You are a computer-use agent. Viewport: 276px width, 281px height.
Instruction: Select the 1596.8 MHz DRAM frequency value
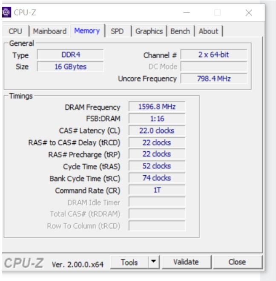157,107
